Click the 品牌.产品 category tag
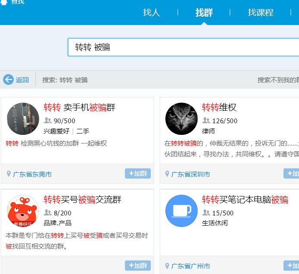Viewport: 299px width, 274px height. pos(57,223)
